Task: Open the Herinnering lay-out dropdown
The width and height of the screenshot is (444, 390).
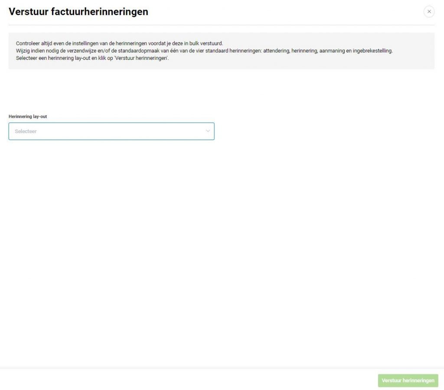Action: (111, 131)
